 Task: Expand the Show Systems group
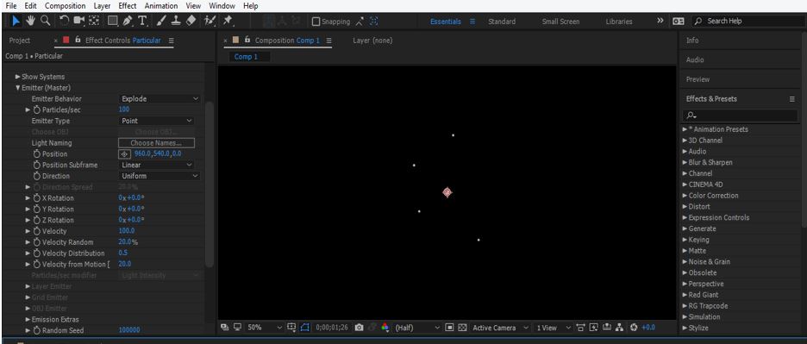18,77
